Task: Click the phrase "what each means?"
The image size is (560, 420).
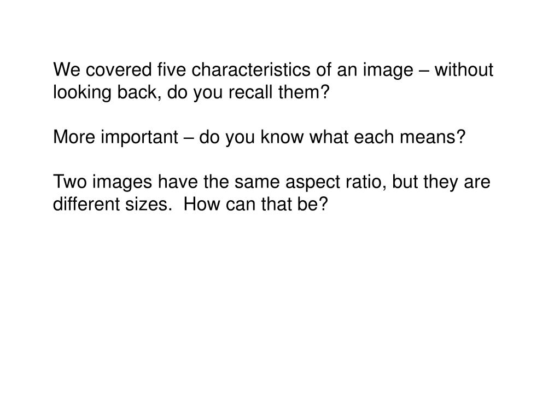Action: [x=388, y=137]
